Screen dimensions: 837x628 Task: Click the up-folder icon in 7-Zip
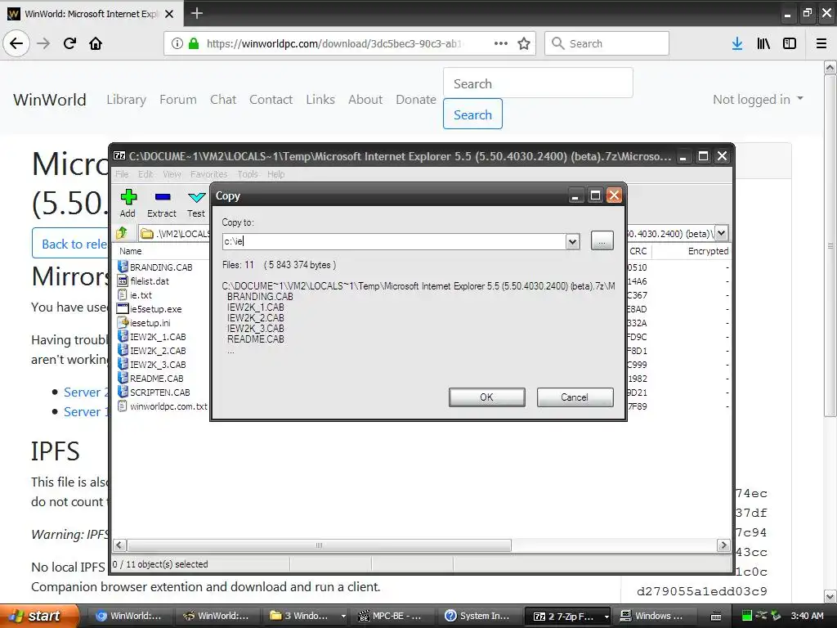(x=123, y=233)
